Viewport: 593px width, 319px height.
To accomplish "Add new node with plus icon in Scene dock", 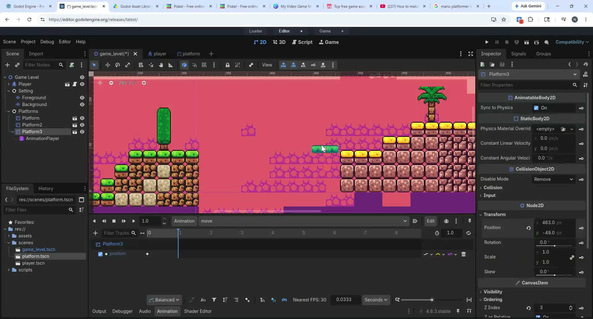I will tap(7, 65).
